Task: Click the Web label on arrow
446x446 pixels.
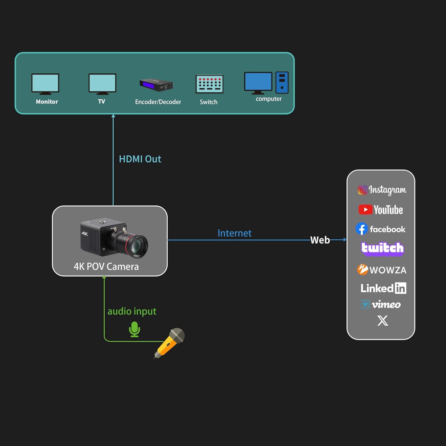Action: (x=320, y=240)
